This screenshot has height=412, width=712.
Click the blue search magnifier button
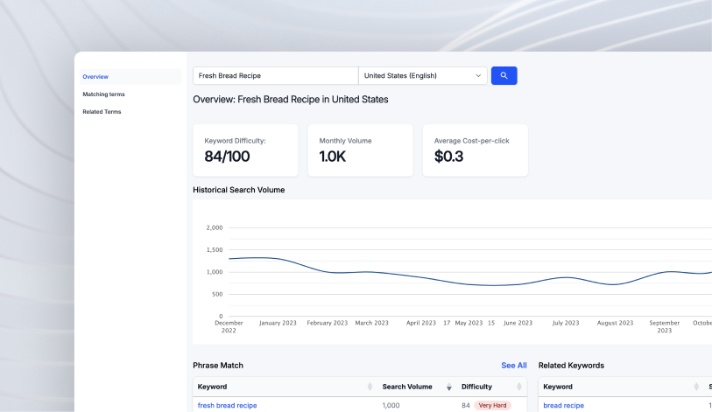504,76
